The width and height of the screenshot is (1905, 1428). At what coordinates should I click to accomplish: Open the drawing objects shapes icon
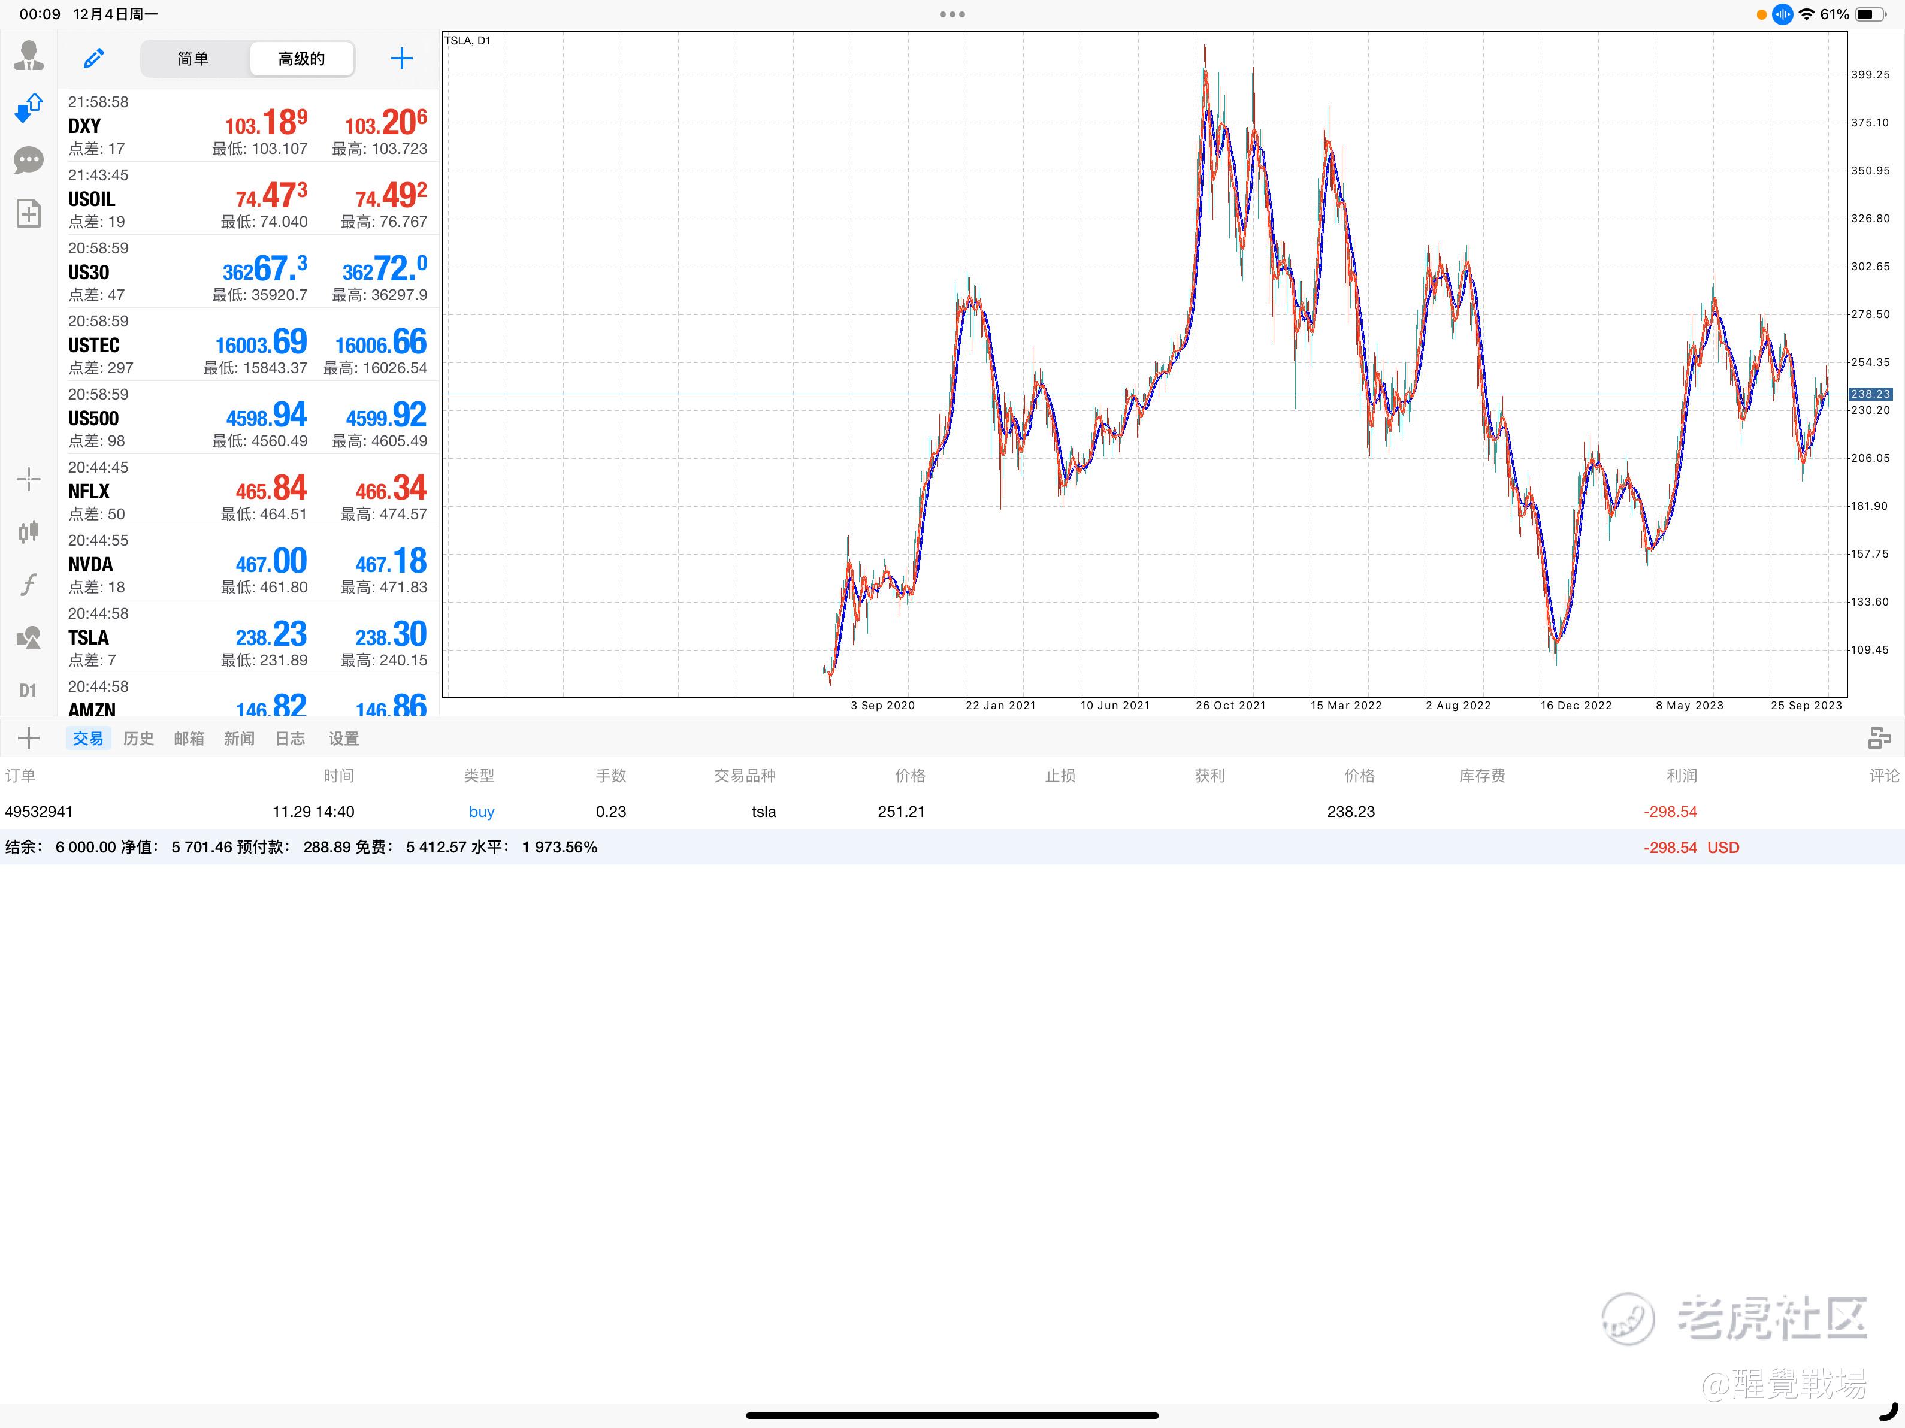coord(28,637)
